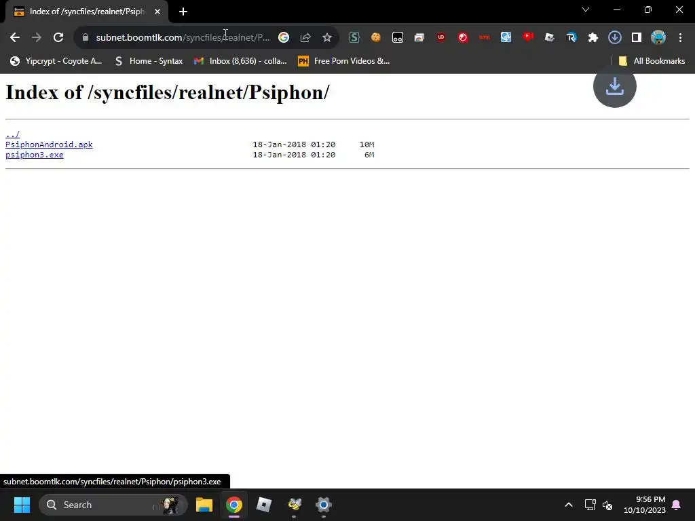Open the red circular extension icon

(x=463, y=38)
